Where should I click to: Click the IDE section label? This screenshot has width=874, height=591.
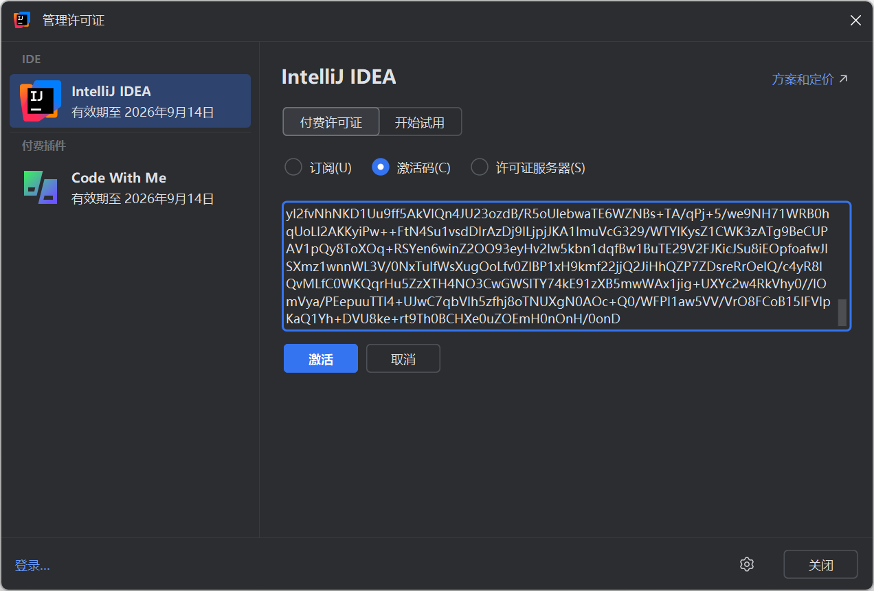click(32, 59)
